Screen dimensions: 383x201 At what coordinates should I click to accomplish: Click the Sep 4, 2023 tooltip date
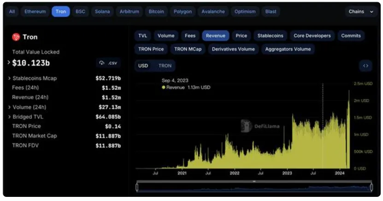175,81
